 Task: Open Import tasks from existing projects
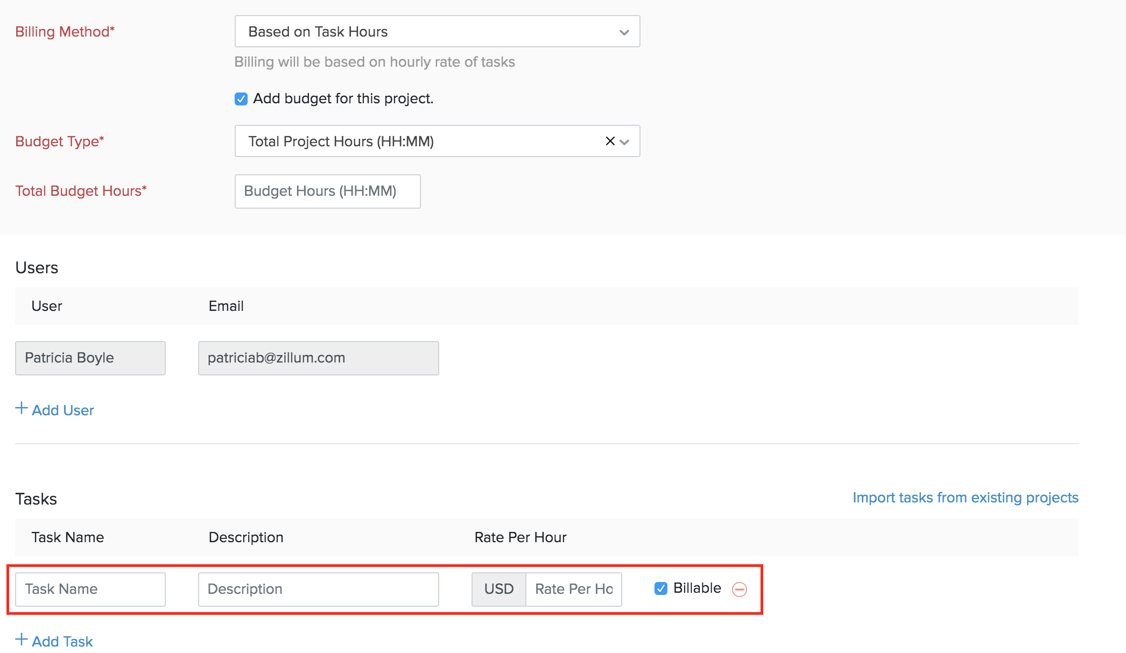(965, 498)
